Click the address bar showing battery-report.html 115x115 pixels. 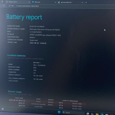(x=27, y=6)
